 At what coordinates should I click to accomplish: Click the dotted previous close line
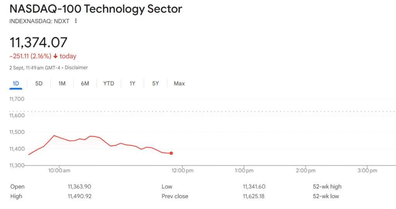pyautogui.click(x=232, y=111)
